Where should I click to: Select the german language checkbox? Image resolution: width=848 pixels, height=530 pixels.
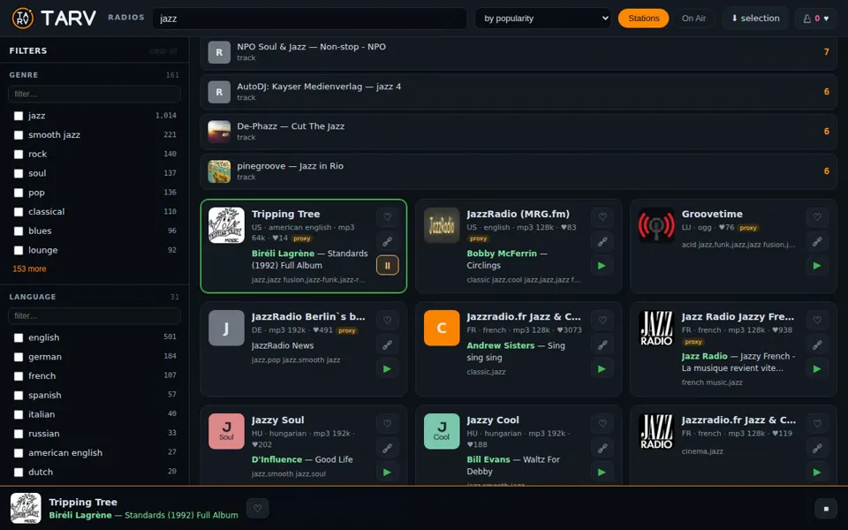(19, 357)
